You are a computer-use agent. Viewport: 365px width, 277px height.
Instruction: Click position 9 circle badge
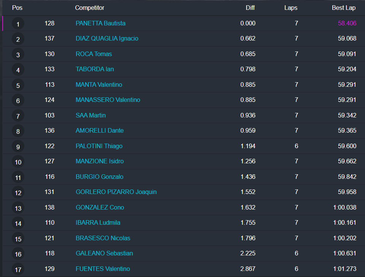tap(18, 147)
